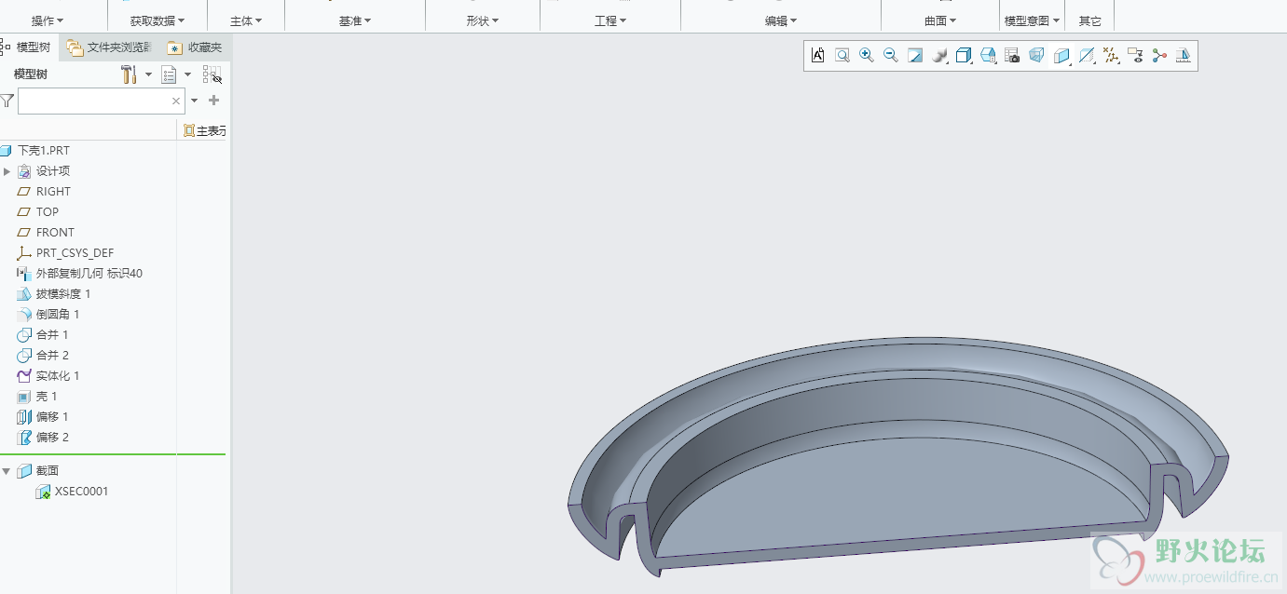
Task: Click the active section view icon
Action: click(1061, 56)
